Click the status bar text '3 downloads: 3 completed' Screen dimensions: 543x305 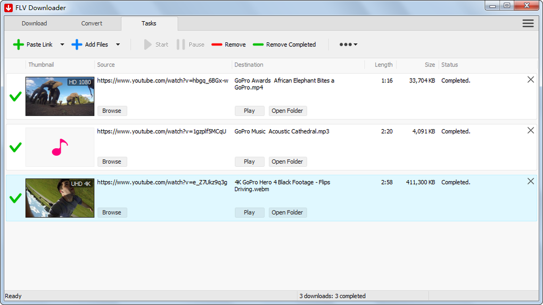click(332, 296)
